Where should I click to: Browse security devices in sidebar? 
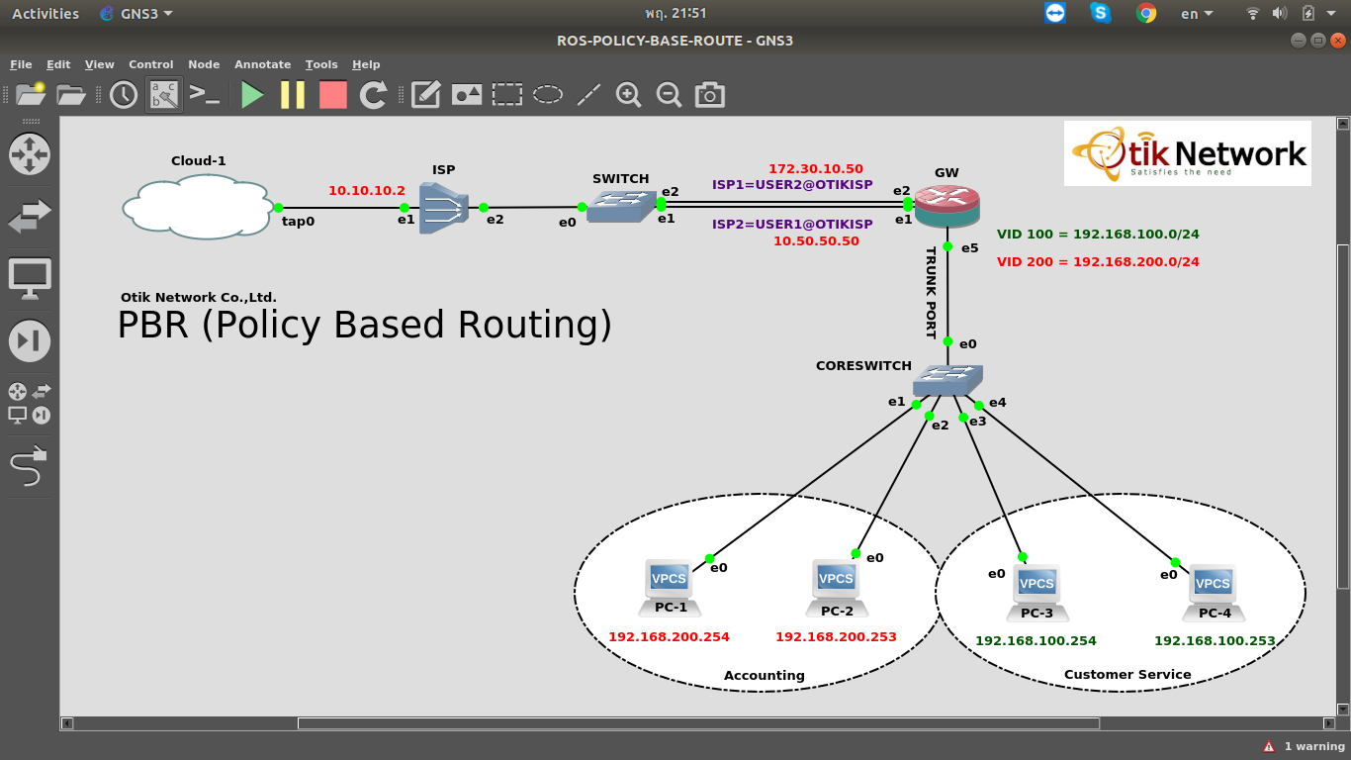(x=30, y=340)
